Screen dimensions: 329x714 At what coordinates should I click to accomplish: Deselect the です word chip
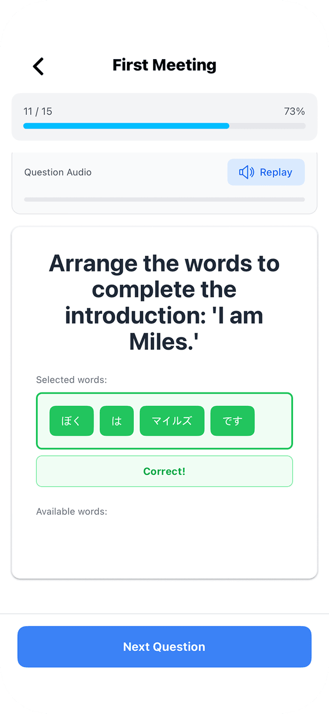232,421
